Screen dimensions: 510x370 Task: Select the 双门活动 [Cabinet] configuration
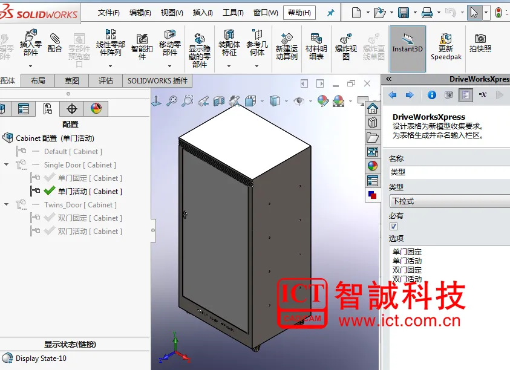[90, 231]
